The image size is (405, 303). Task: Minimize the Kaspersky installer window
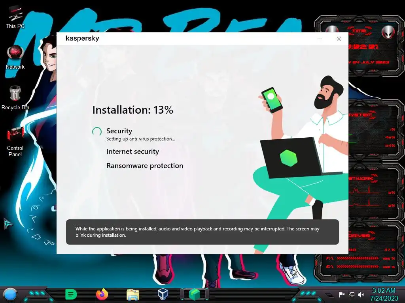pyautogui.click(x=320, y=39)
